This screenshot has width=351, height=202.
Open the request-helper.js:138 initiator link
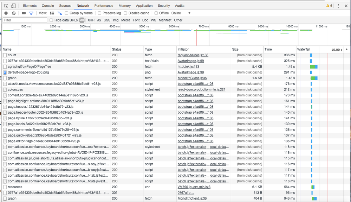(193, 55)
